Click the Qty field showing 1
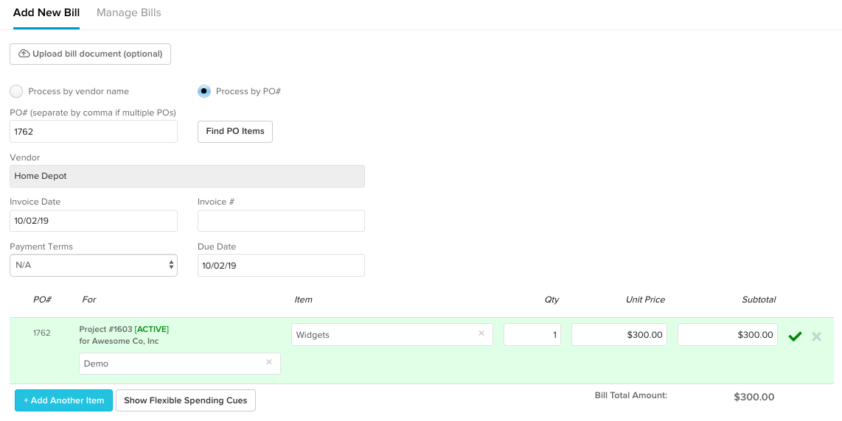 [x=532, y=335]
